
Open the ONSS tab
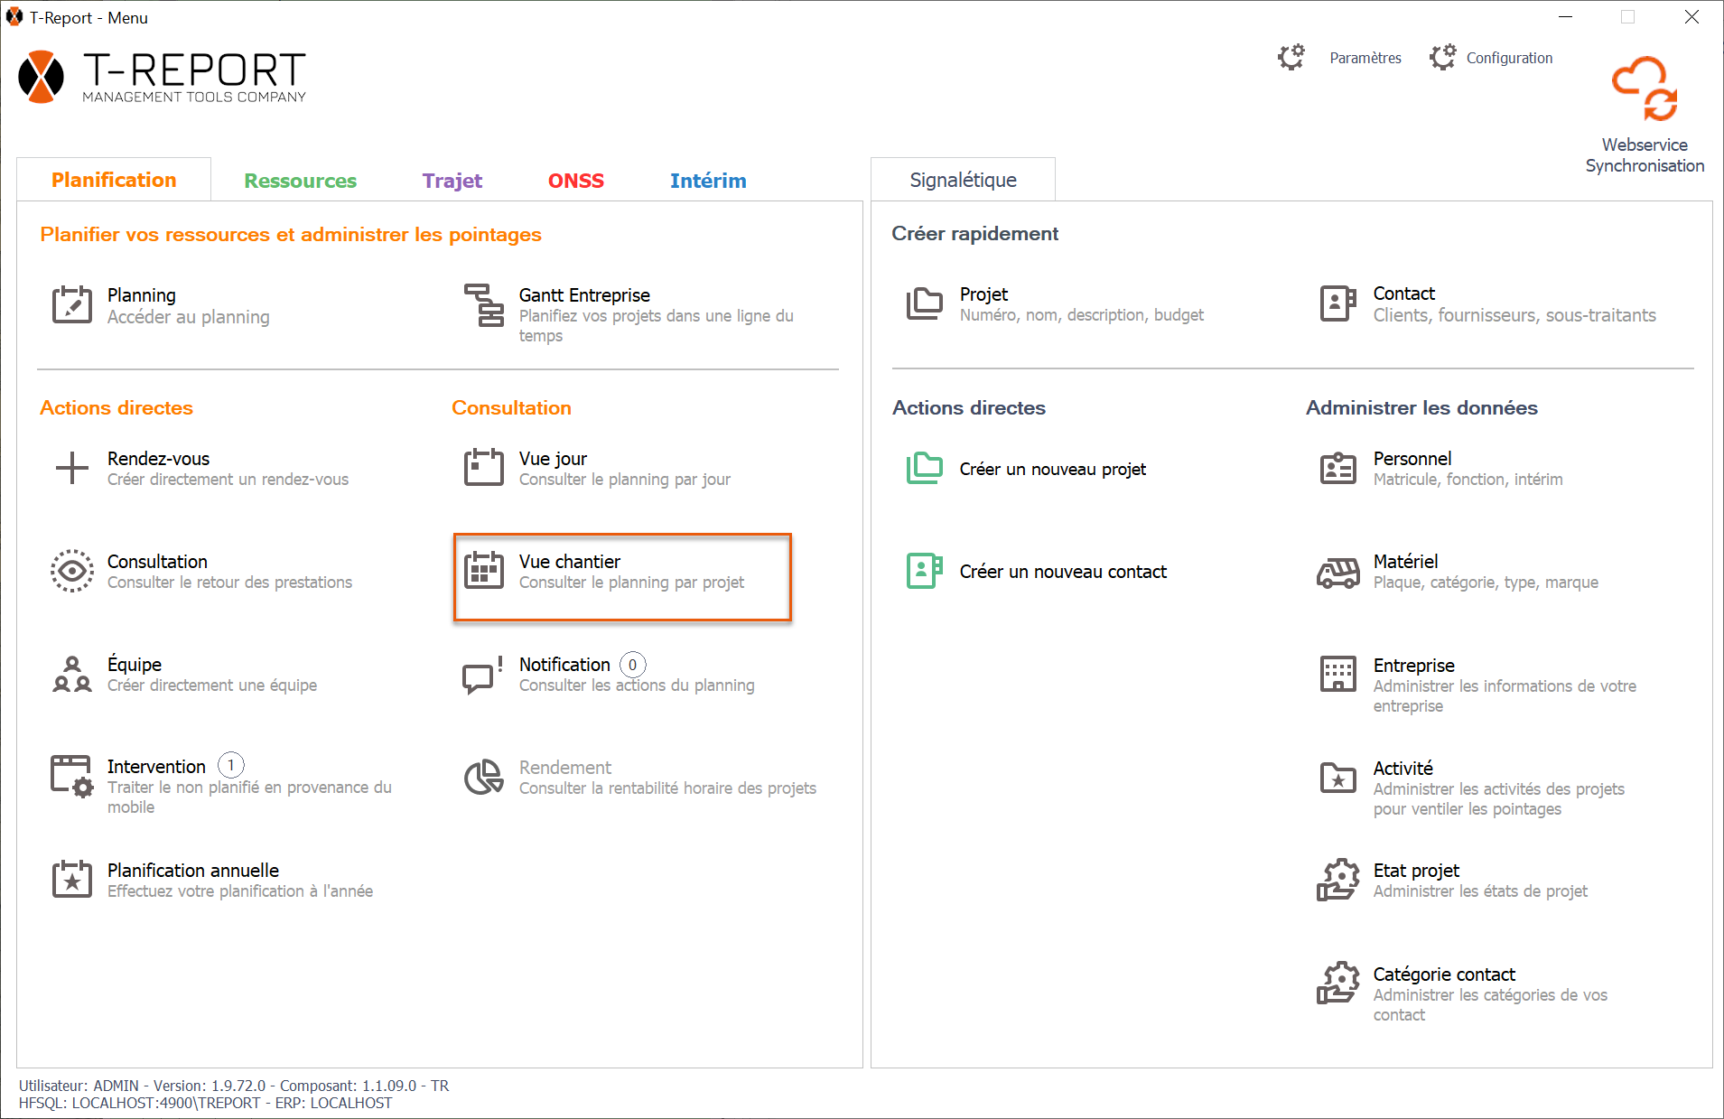575,181
